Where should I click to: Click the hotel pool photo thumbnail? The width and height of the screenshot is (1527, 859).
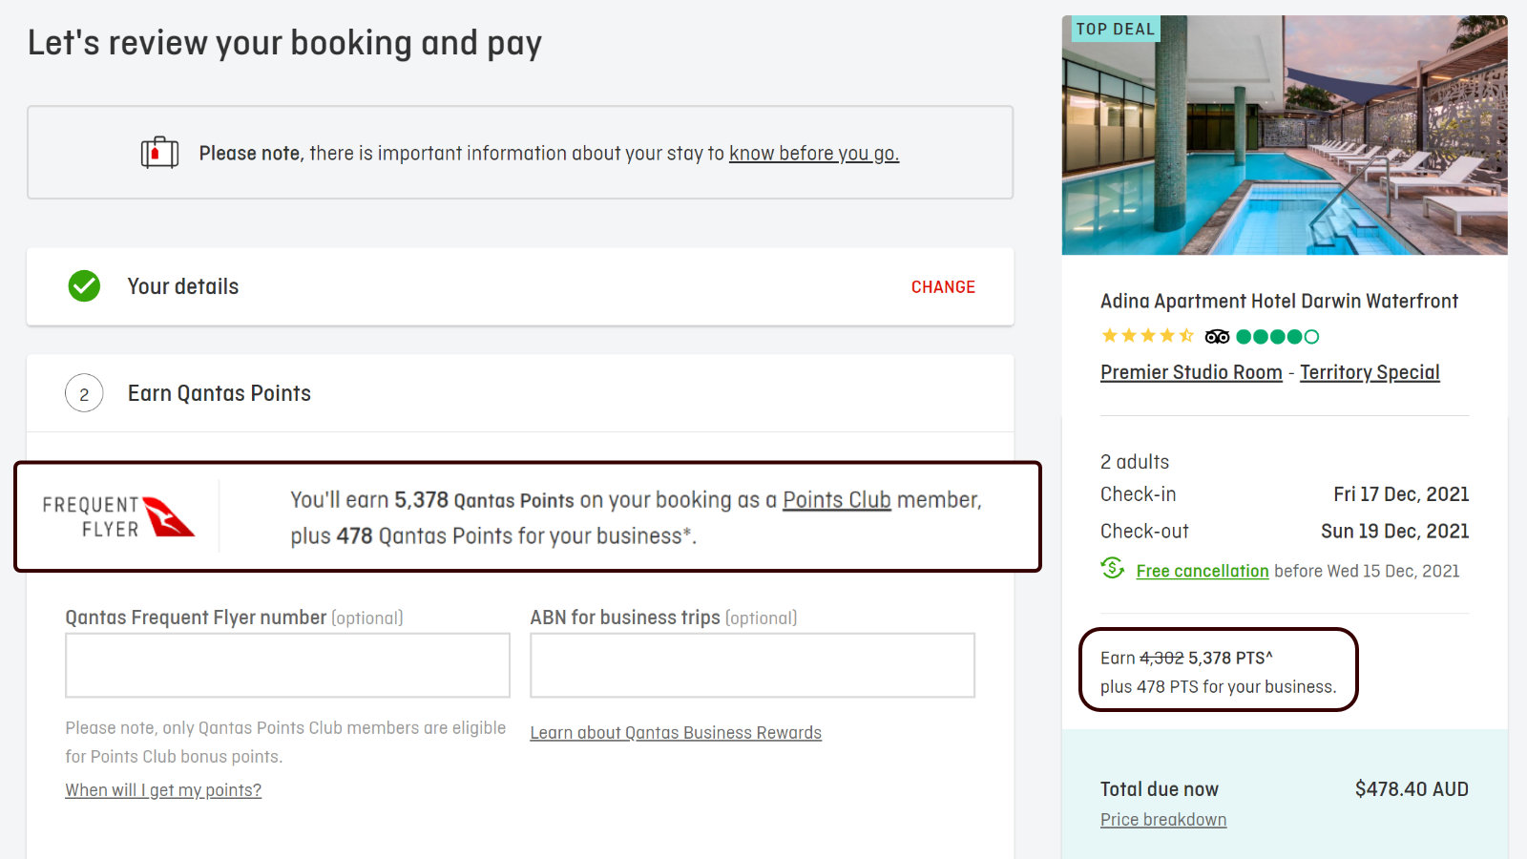[x=1285, y=135]
